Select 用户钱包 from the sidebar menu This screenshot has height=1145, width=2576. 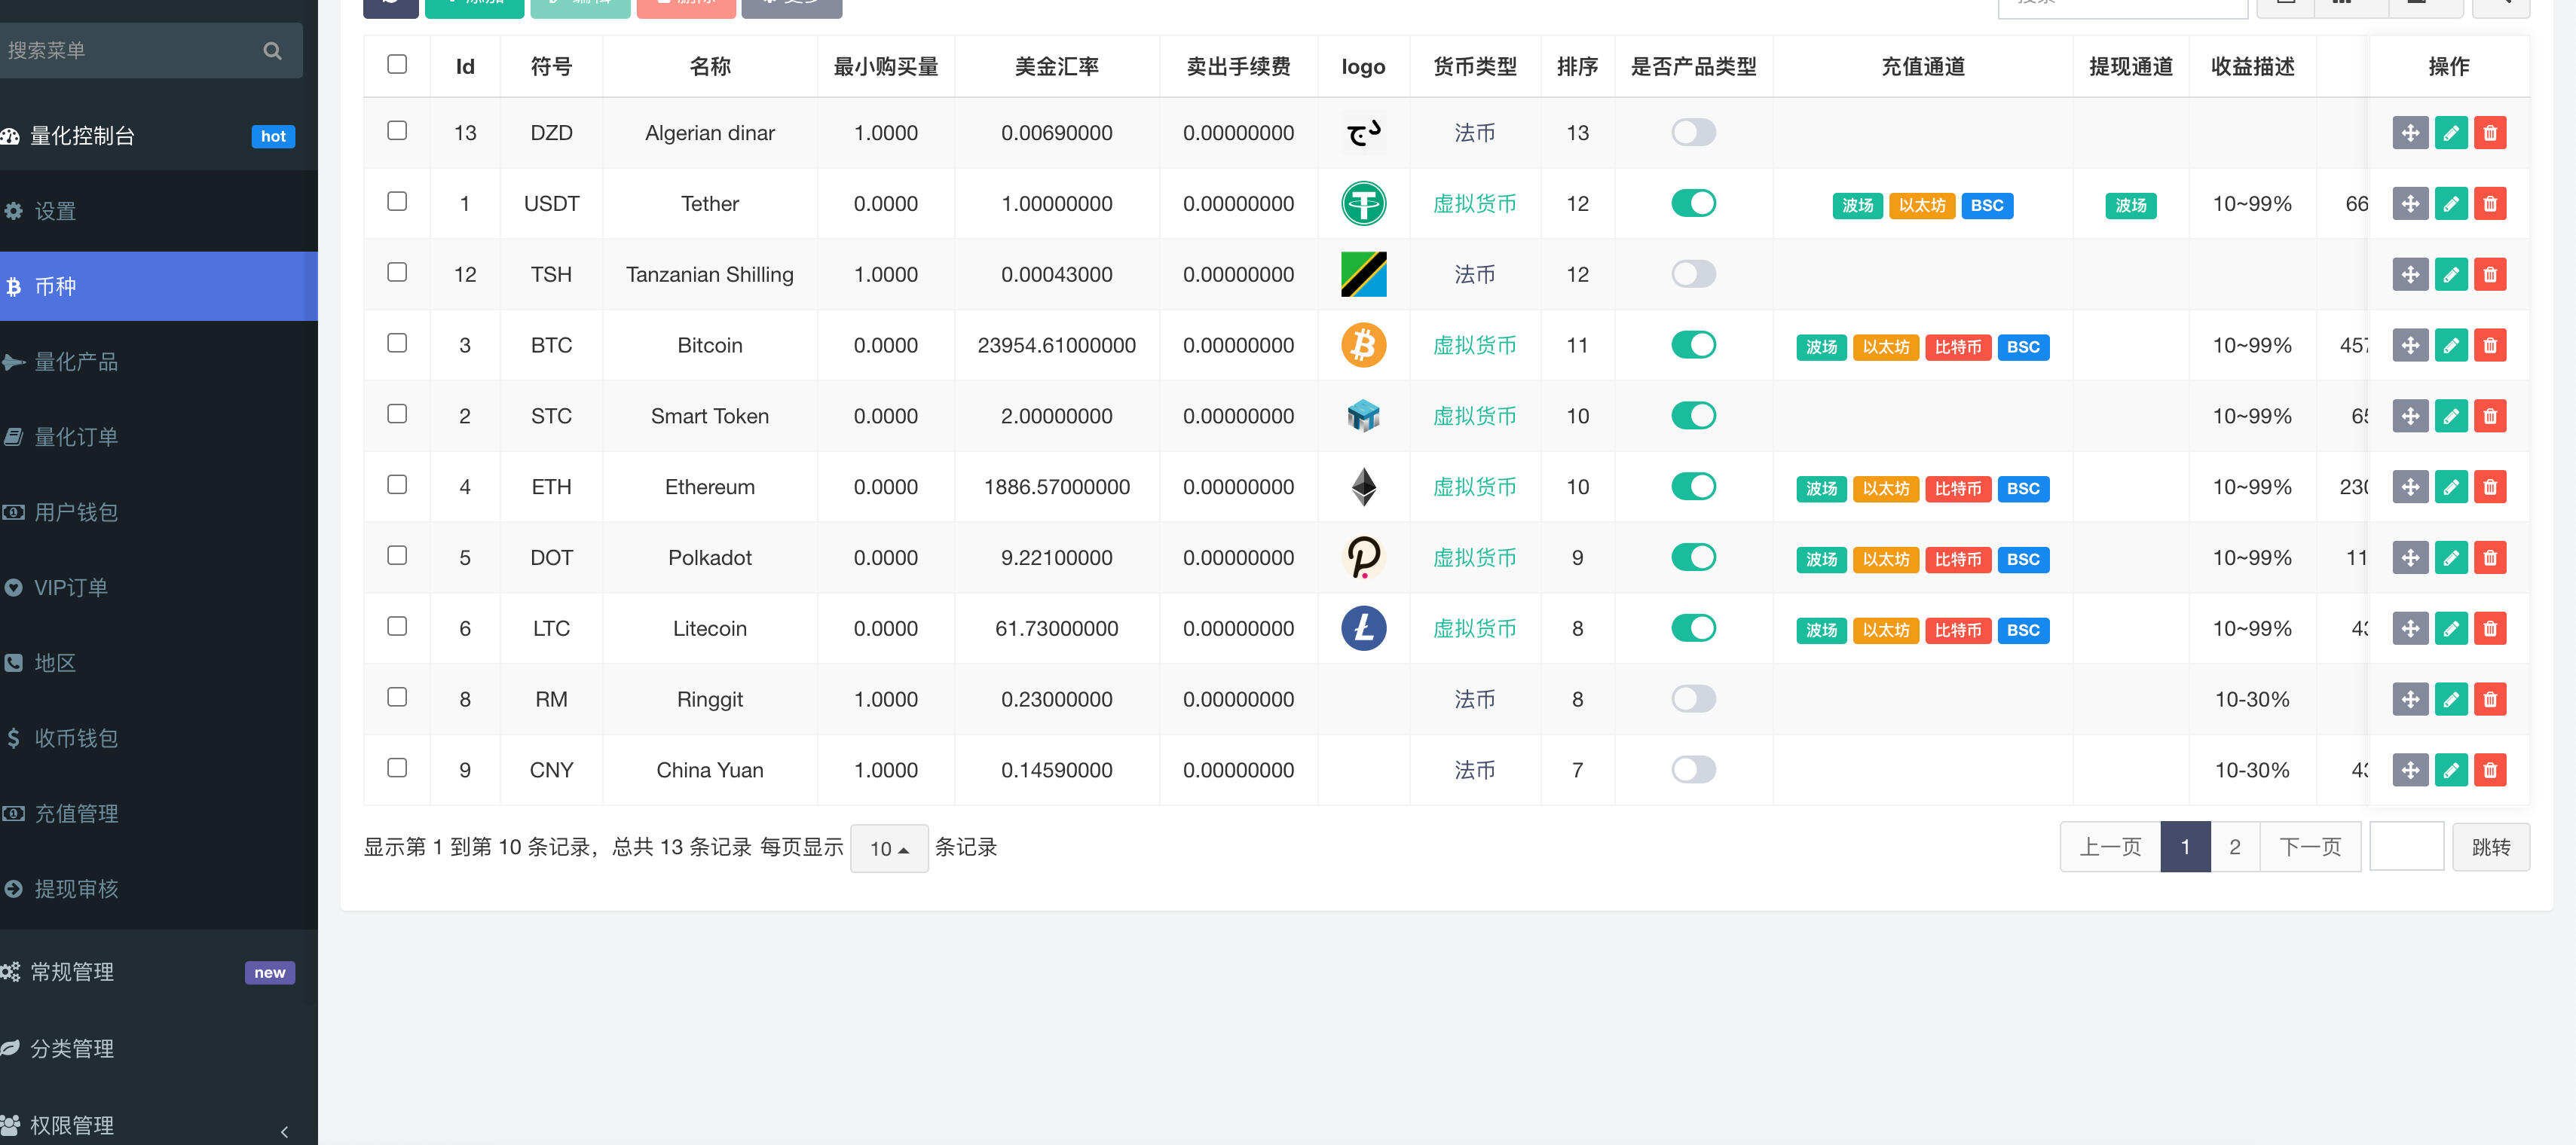click(80, 511)
